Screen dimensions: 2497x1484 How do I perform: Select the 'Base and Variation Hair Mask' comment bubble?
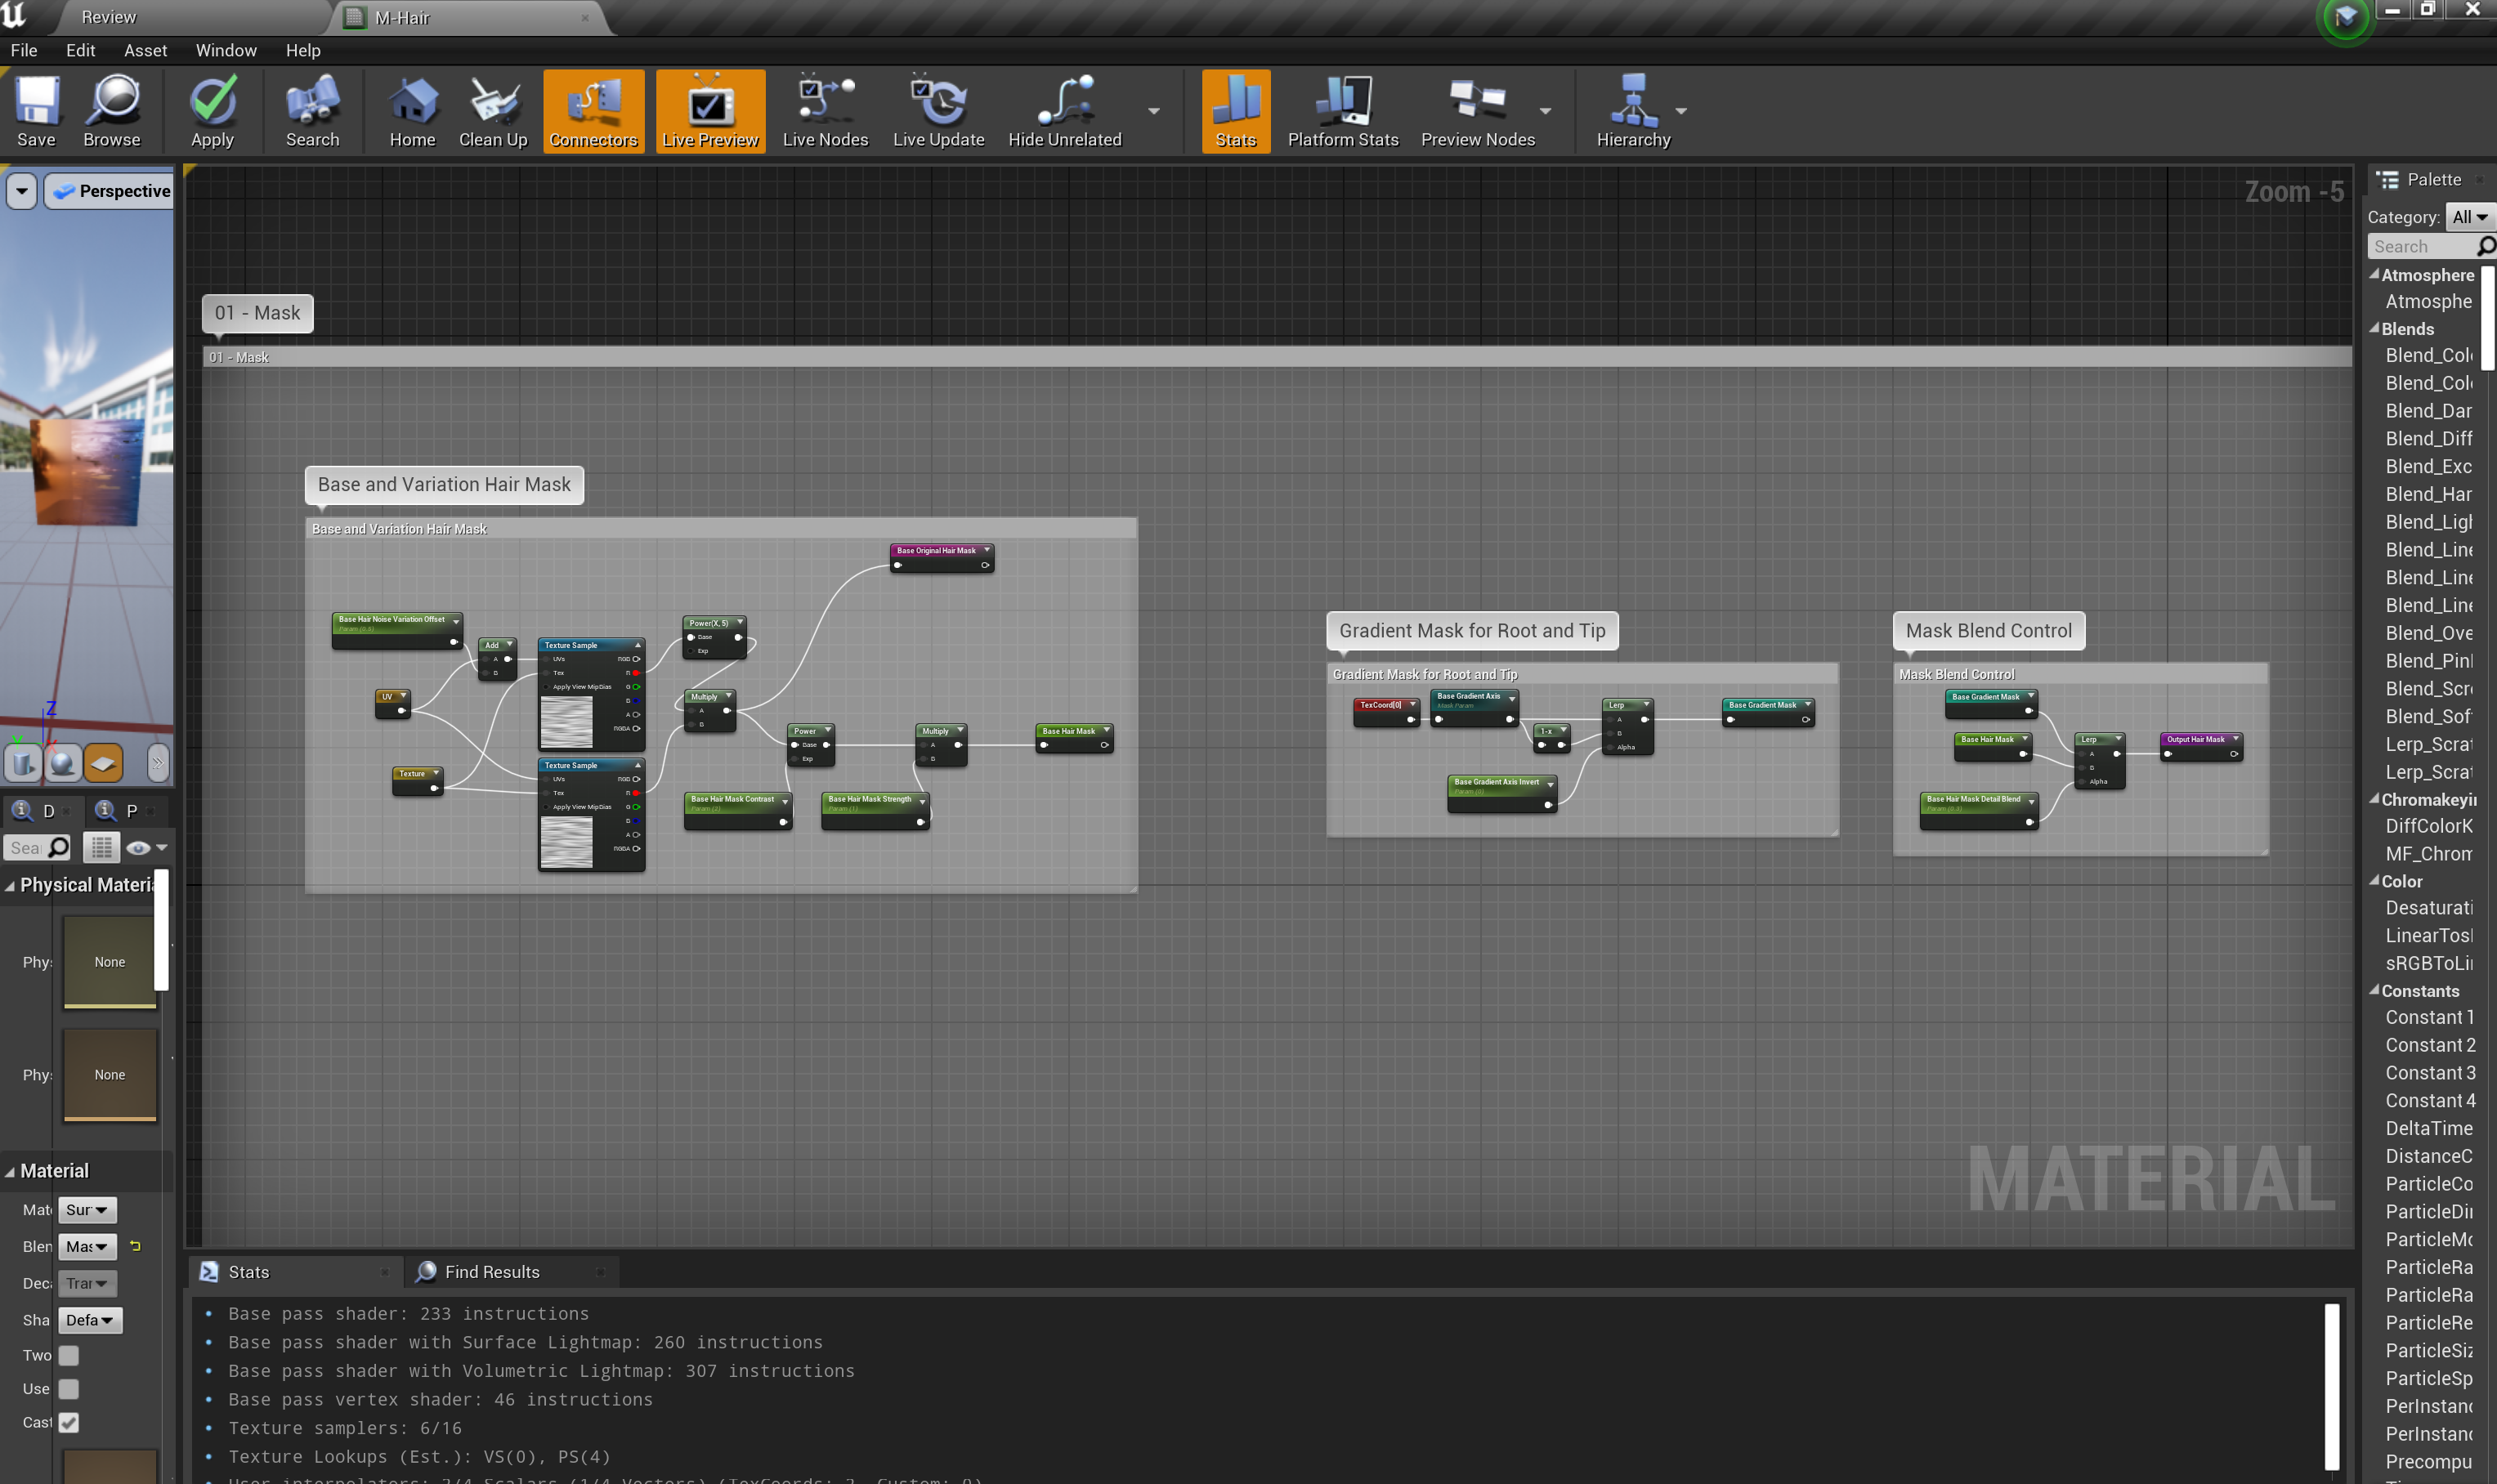[444, 485]
